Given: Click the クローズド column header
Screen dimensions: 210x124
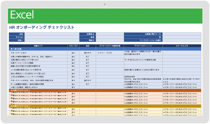Looking at the screenshot, I should pyautogui.click(x=73, y=46).
